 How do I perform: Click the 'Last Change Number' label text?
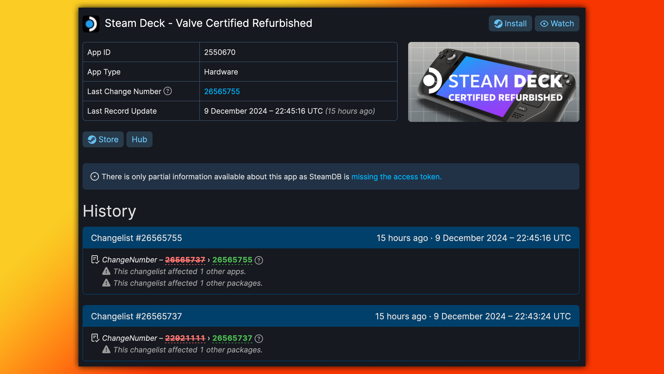coord(124,91)
